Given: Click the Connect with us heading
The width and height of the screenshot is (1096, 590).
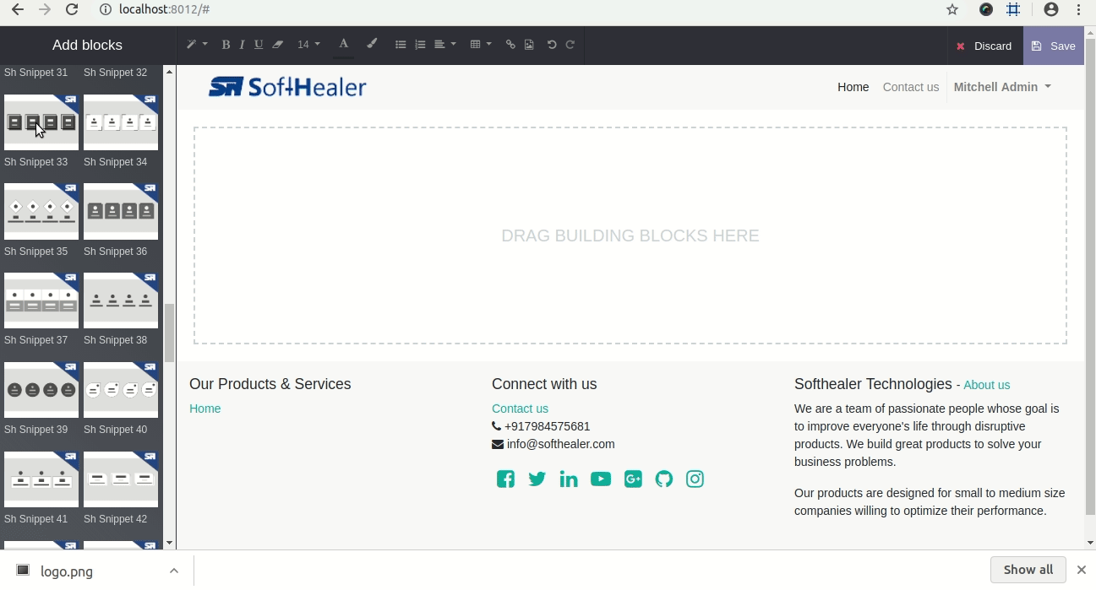Looking at the screenshot, I should tap(544, 384).
